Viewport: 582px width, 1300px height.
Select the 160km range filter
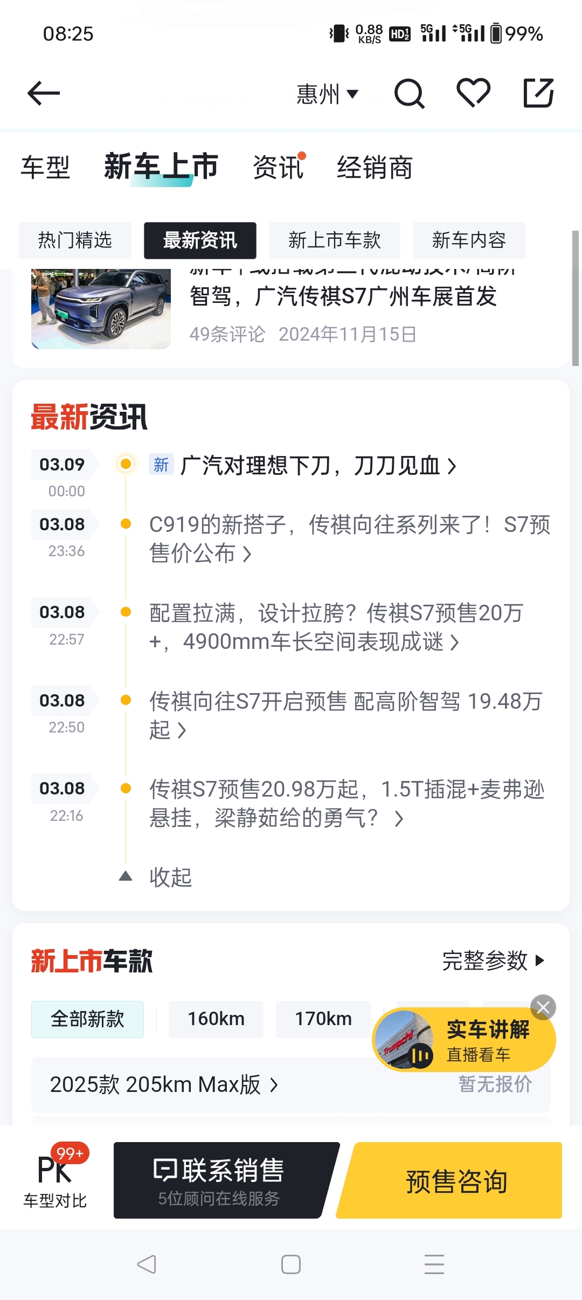click(216, 1019)
